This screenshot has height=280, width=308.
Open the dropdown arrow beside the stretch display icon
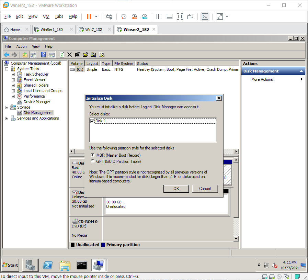coord(227,16)
